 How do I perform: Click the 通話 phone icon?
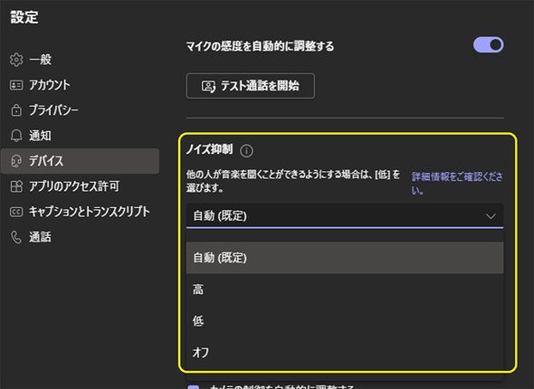(x=16, y=237)
